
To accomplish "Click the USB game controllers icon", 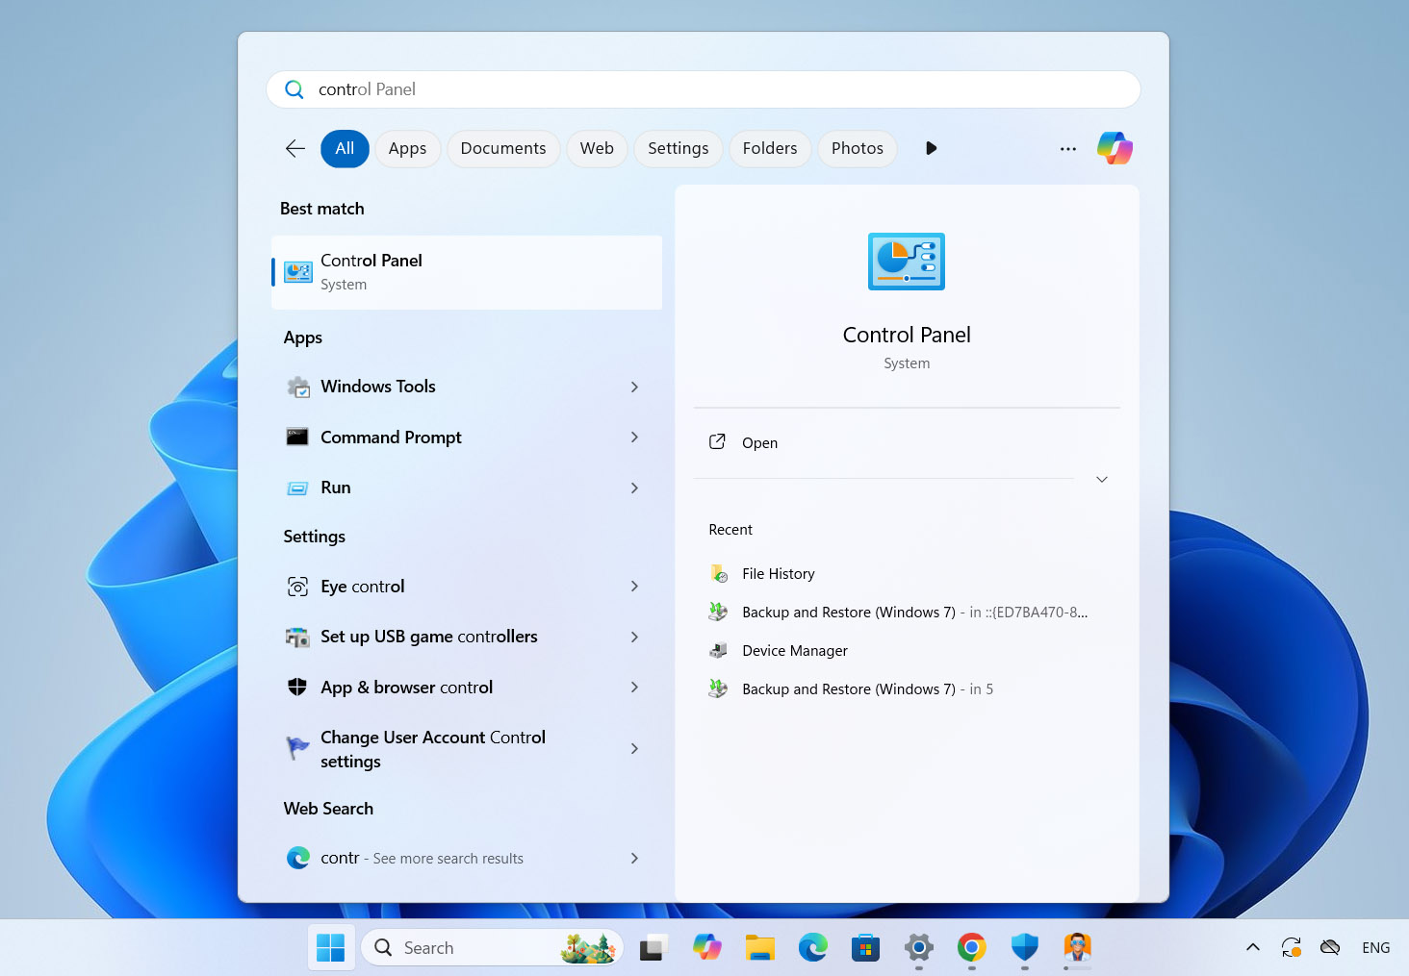I will 297,637.
